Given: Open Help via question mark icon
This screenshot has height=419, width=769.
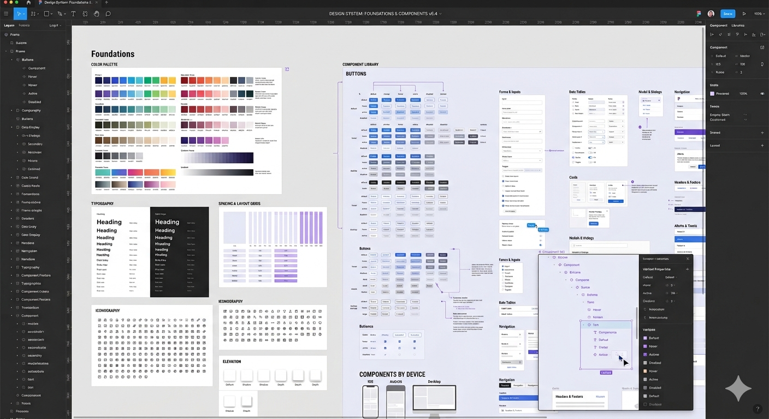Looking at the screenshot, I should pyautogui.click(x=757, y=409).
